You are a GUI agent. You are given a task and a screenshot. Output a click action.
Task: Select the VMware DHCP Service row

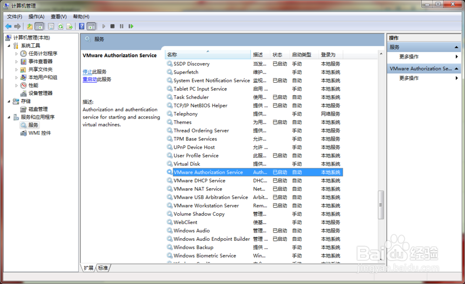(254, 180)
